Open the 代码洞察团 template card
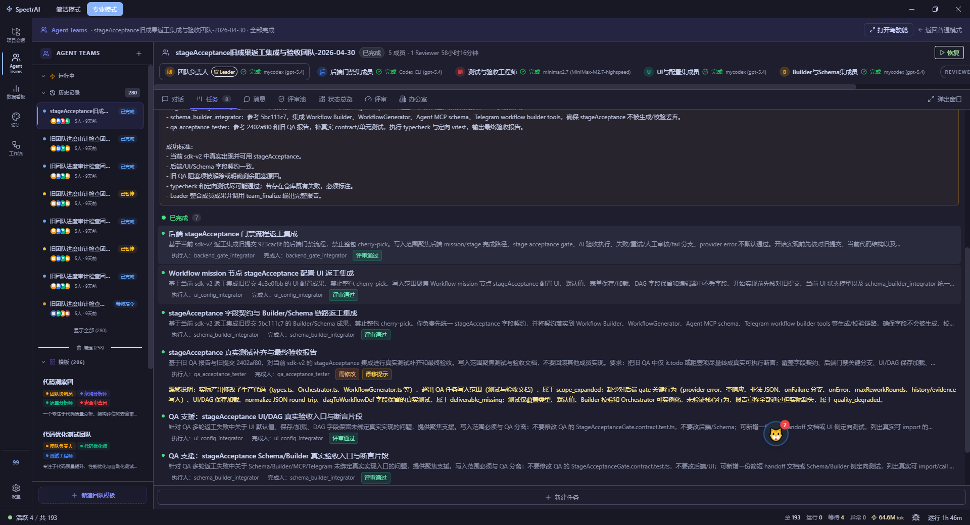Screen dimensions: 970x525 coord(90,399)
